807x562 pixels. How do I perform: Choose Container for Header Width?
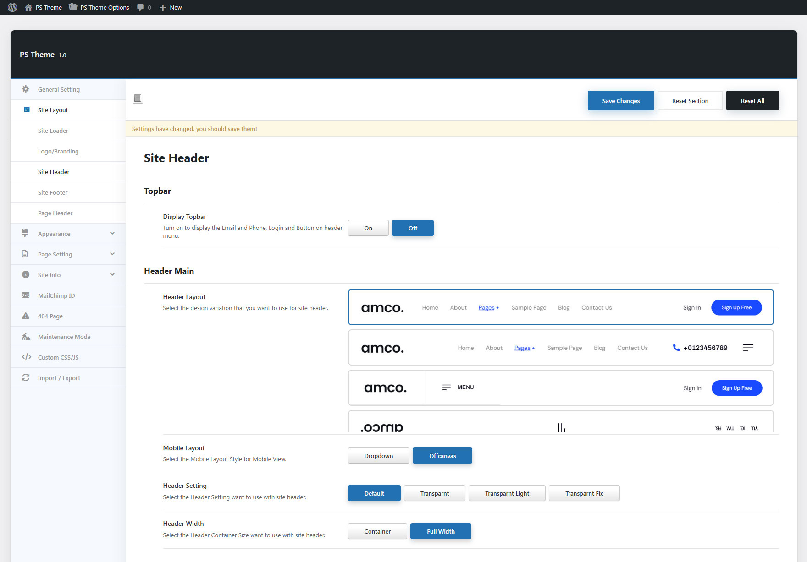click(377, 531)
